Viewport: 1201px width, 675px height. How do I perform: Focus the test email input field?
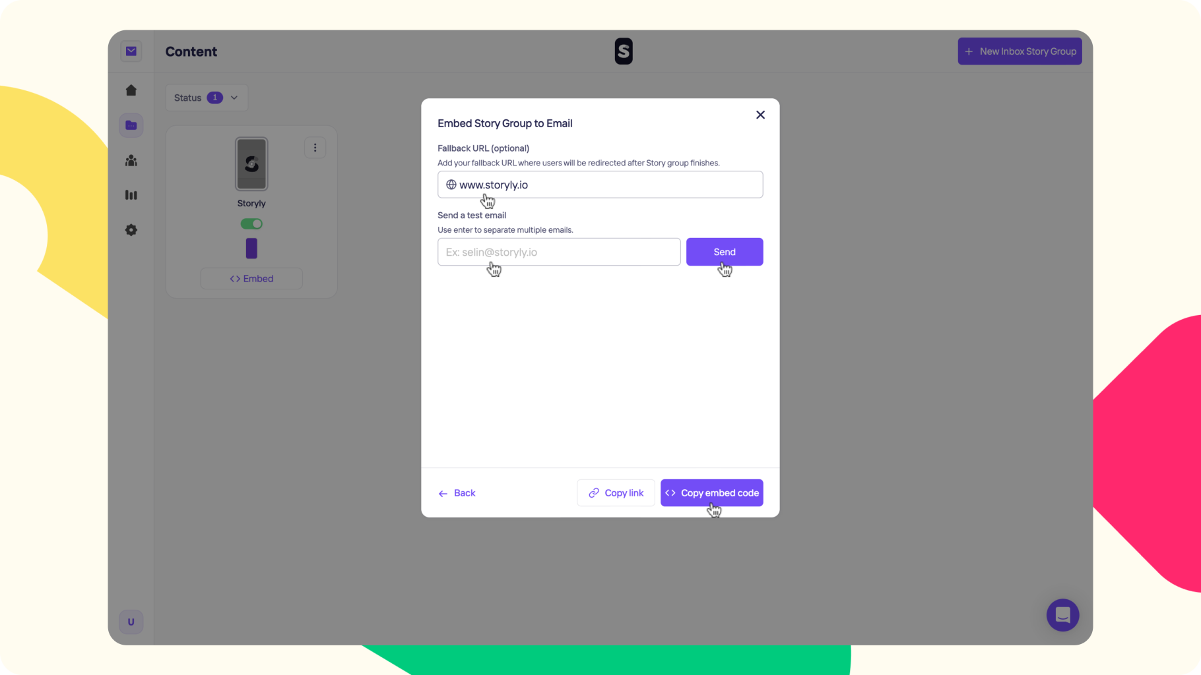559,252
